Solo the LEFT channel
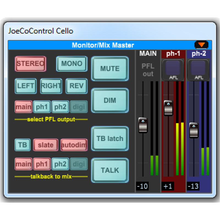The width and height of the screenshot is (220, 220). [25, 86]
